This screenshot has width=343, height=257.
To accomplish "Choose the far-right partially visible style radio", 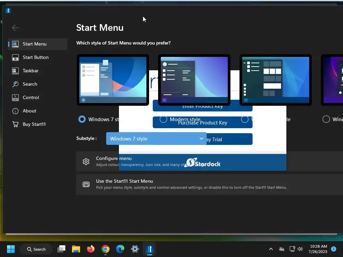I will (326, 119).
